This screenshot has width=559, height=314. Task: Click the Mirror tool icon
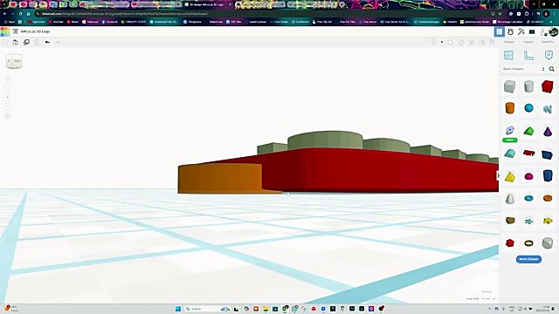pos(482,43)
